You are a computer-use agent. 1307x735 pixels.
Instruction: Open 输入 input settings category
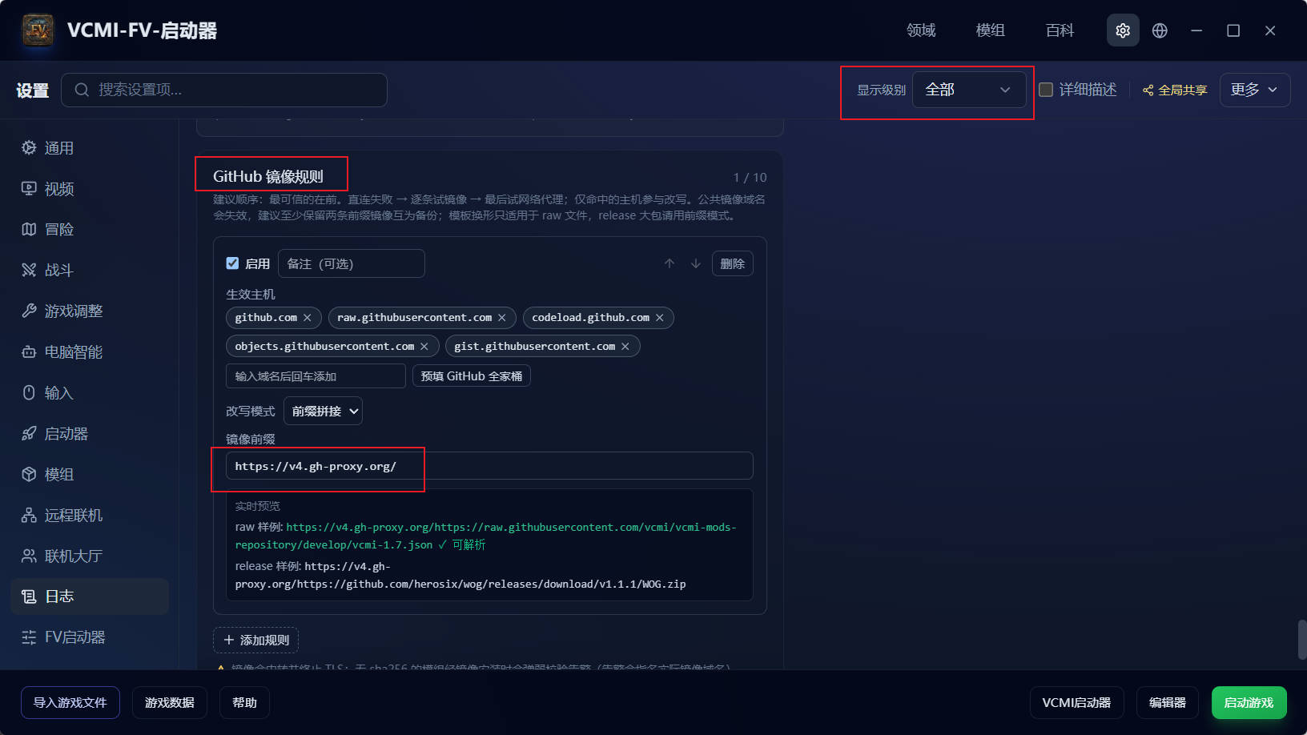[90, 393]
